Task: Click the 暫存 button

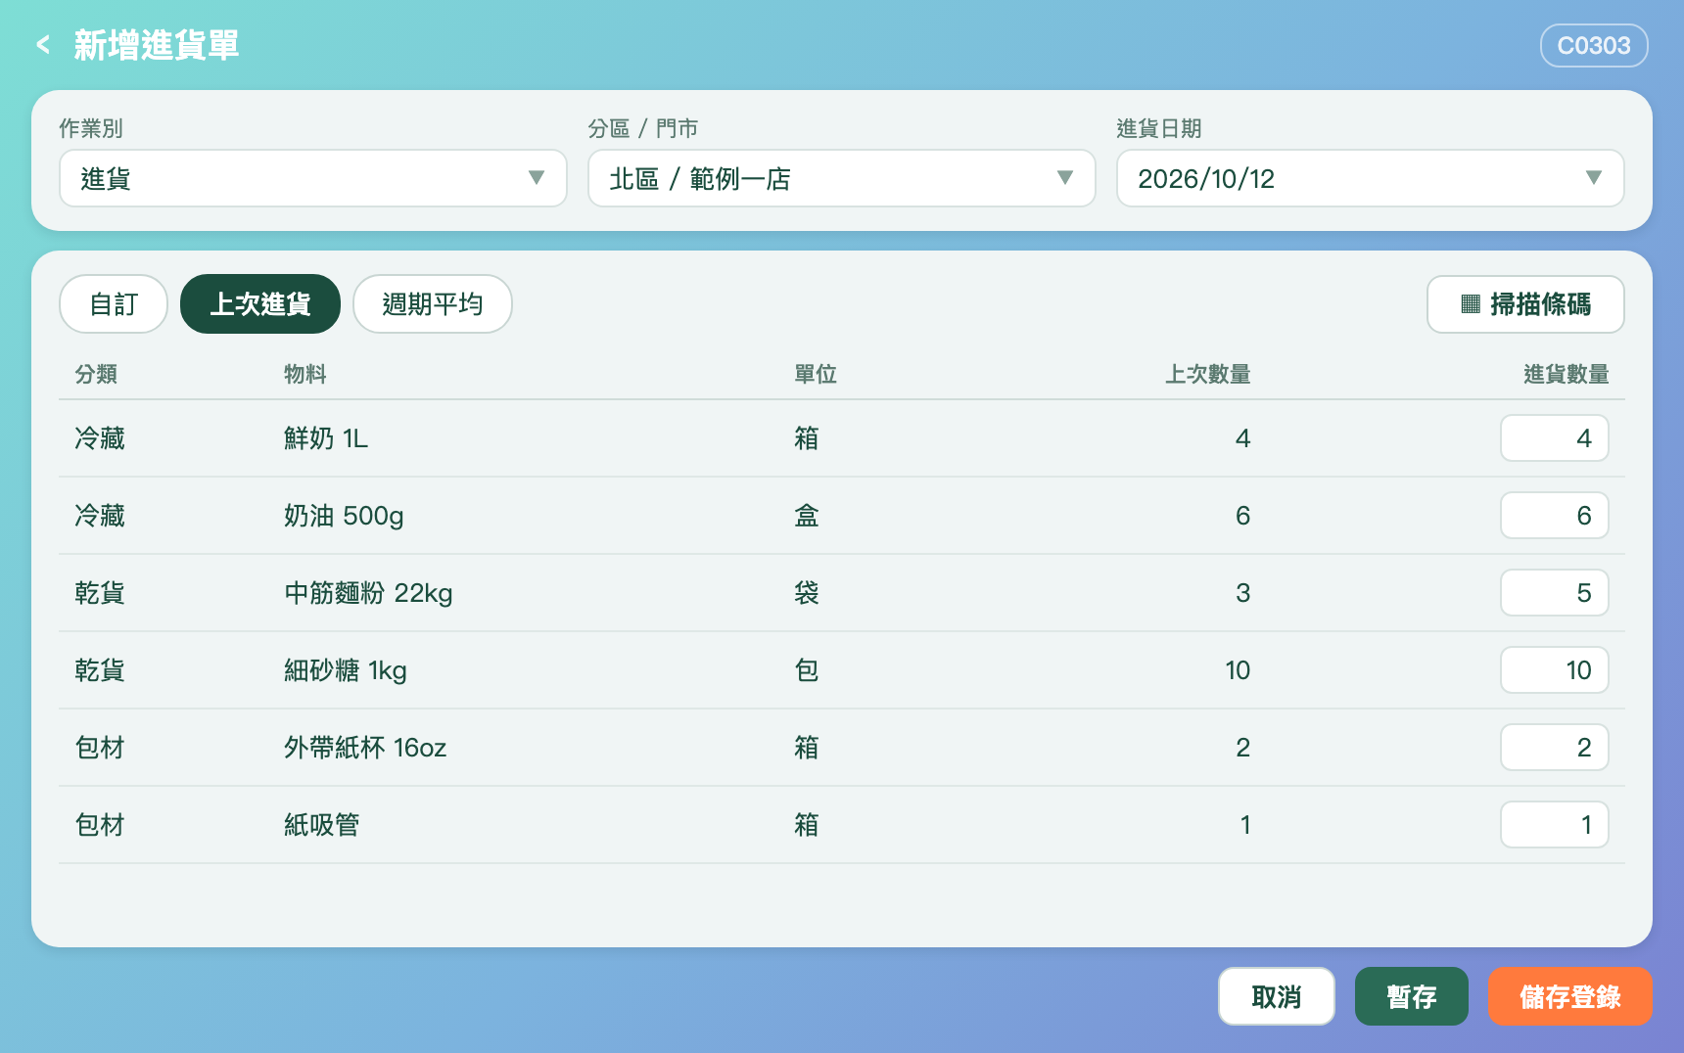Action: [1411, 996]
